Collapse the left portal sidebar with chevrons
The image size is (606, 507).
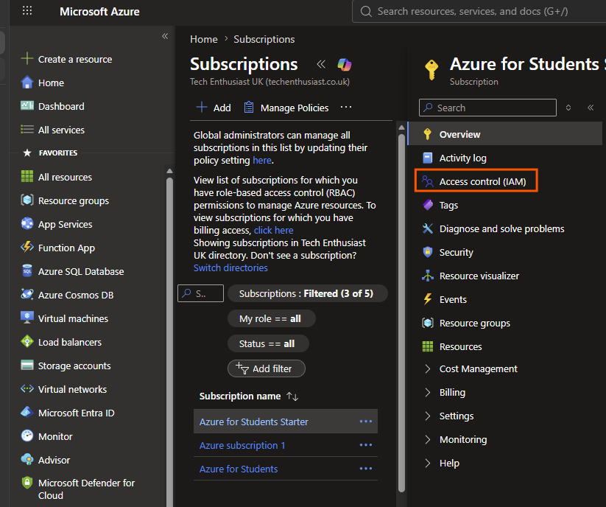[x=165, y=36]
